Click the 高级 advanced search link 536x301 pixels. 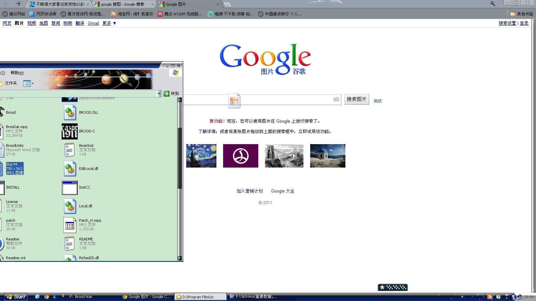(378, 101)
